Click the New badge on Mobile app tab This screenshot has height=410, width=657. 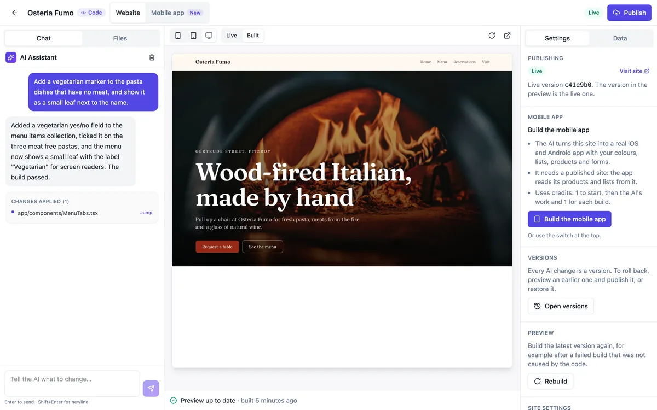(195, 13)
